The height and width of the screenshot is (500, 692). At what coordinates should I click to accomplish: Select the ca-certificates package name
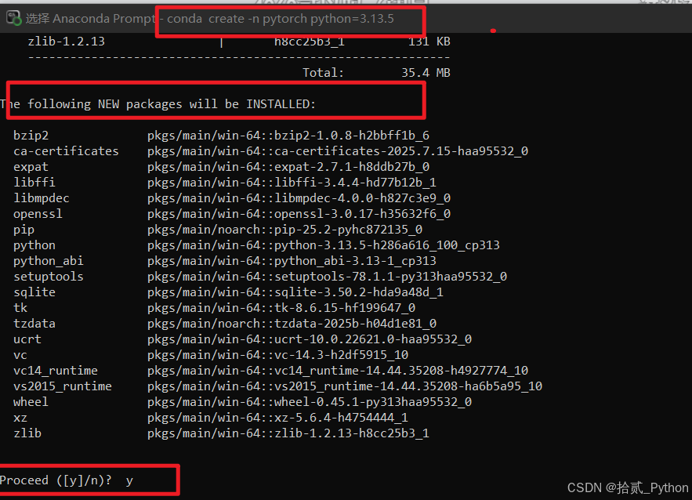pos(66,151)
